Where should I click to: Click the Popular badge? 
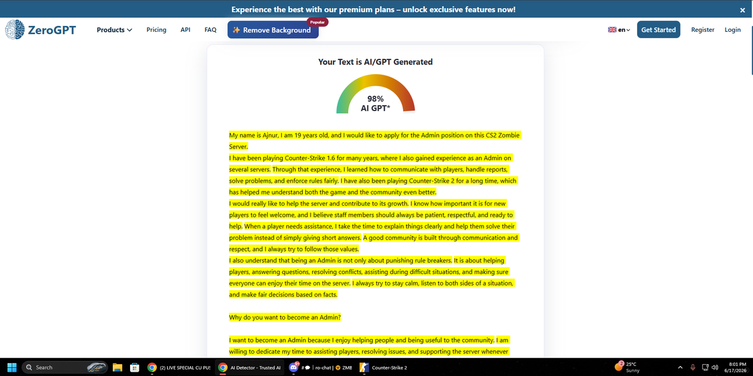[x=318, y=22]
